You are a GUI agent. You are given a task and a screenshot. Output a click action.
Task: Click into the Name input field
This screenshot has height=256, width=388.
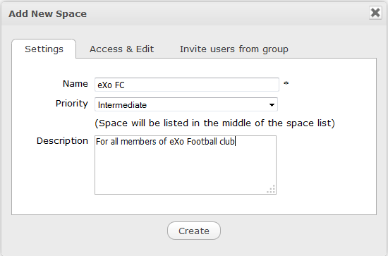(x=187, y=85)
